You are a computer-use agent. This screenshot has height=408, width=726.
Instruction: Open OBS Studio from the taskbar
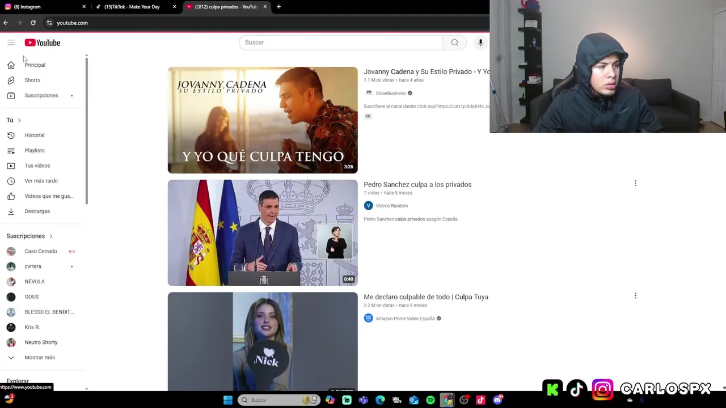[464, 400]
